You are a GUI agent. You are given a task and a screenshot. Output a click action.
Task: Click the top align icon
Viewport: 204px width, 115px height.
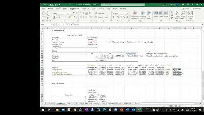click(x=81, y=13)
